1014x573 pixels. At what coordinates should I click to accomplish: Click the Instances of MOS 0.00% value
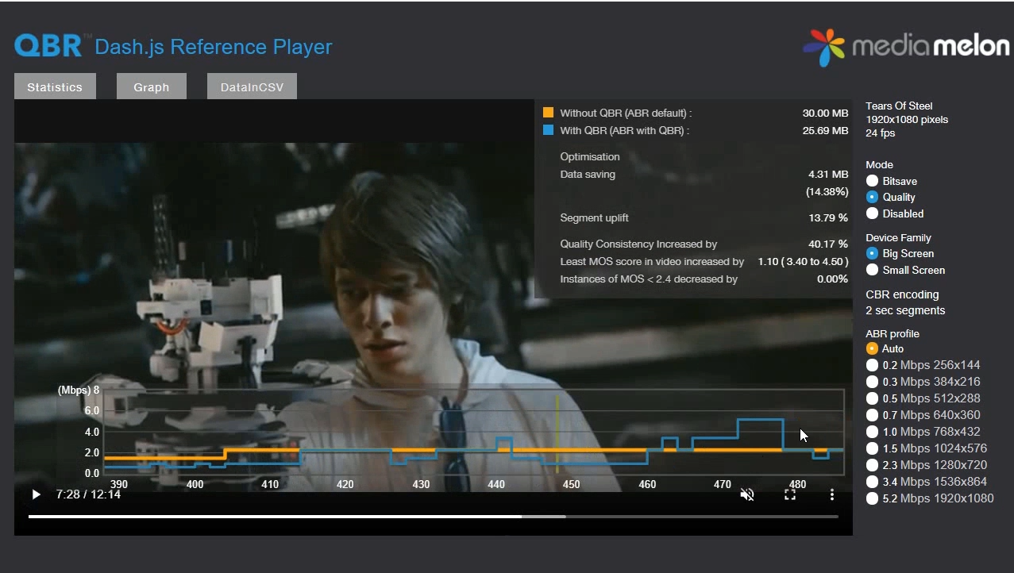[x=833, y=279]
